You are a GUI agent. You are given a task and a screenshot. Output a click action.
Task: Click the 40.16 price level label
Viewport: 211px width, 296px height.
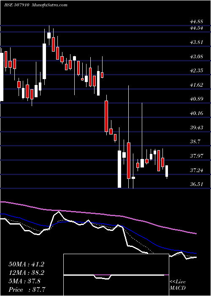197,113
